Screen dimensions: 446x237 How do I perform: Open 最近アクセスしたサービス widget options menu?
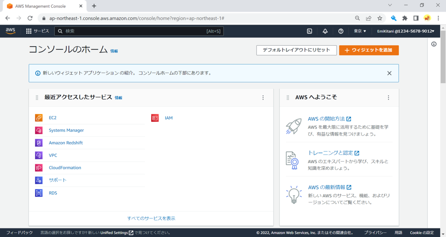pos(263,98)
